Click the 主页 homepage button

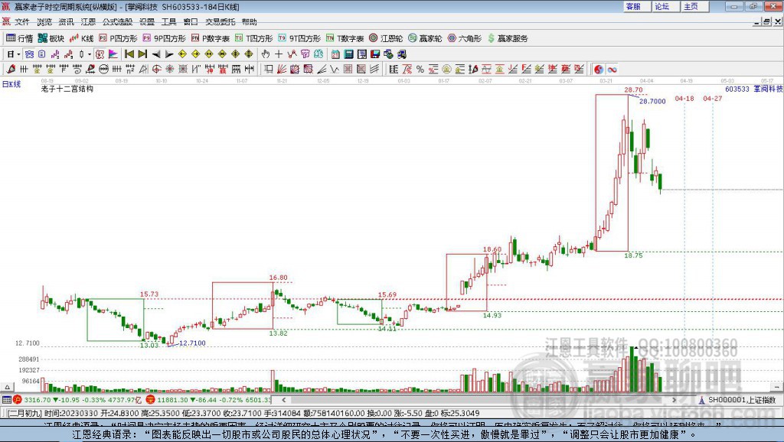pyautogui.click(x=694, y=6)
